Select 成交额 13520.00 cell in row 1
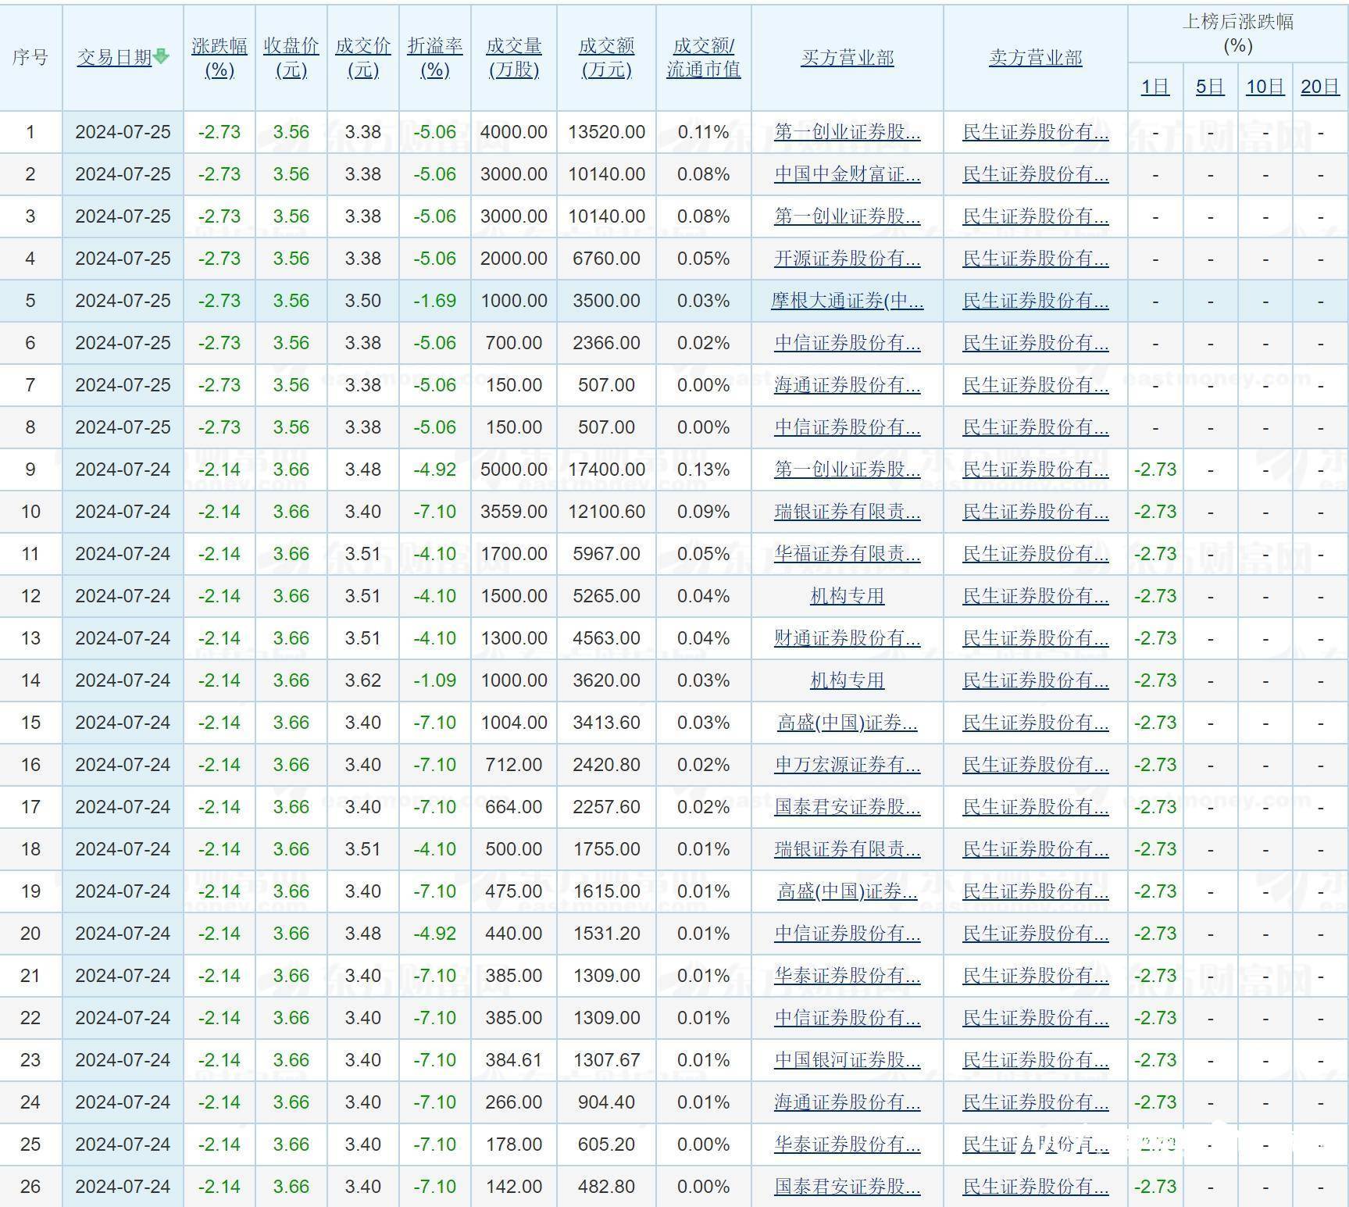The image size is (1349, 1207). pyautogui.click(x=607, y=132)
